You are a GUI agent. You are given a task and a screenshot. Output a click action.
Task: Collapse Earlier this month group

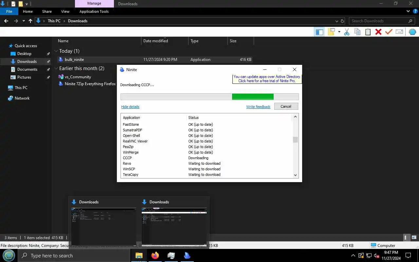pyautogui.click(x=56, y=68)
